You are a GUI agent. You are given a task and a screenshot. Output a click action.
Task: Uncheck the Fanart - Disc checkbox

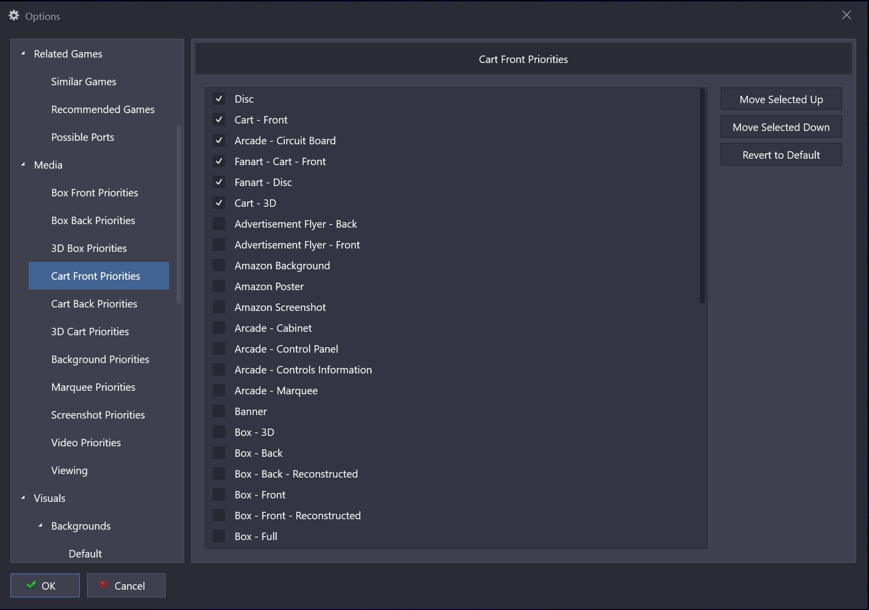click(219, 182)
